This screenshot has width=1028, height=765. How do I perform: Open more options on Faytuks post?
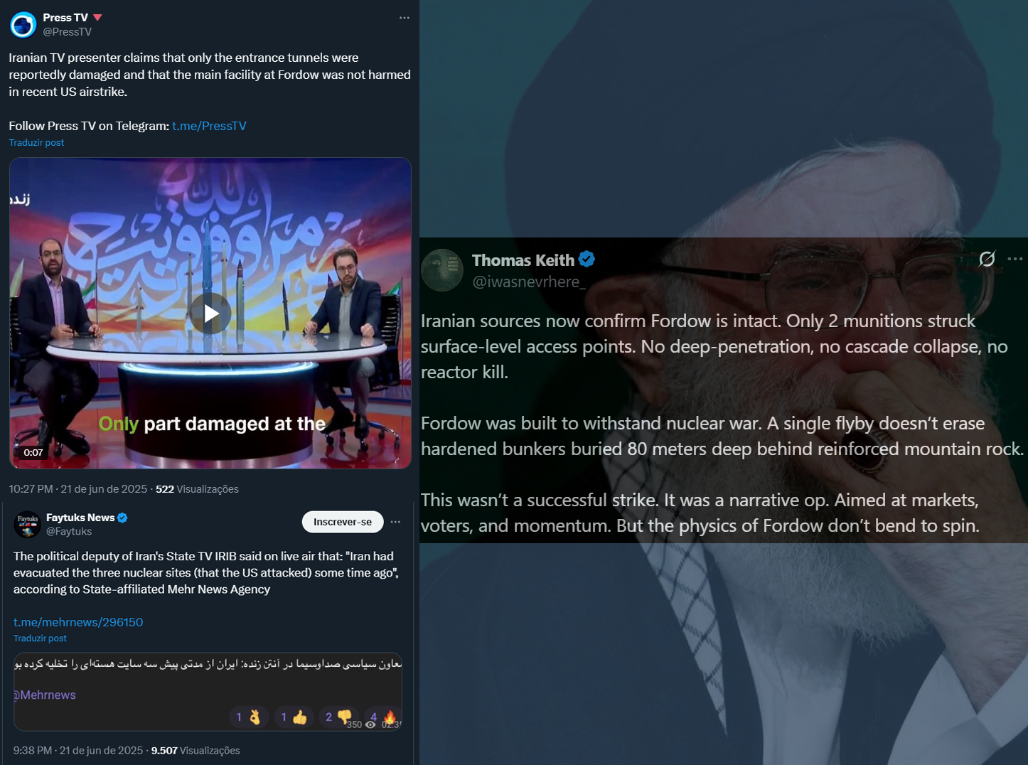tap(396, 522)
